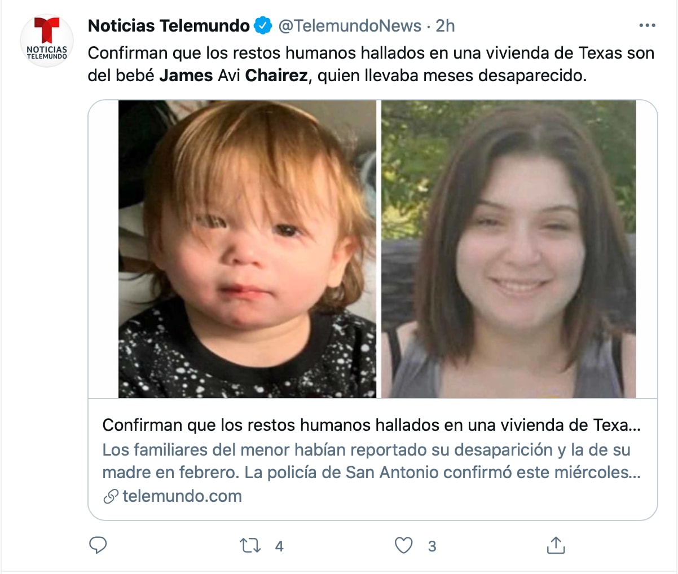Retweet the post using the arrows icon
Viewport: 678px width, 574px height.
click(250, 545)
